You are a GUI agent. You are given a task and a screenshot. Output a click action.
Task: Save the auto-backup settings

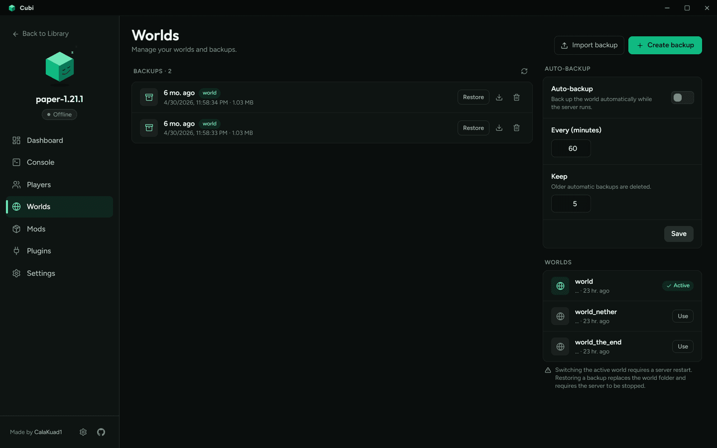click(679, 234)
